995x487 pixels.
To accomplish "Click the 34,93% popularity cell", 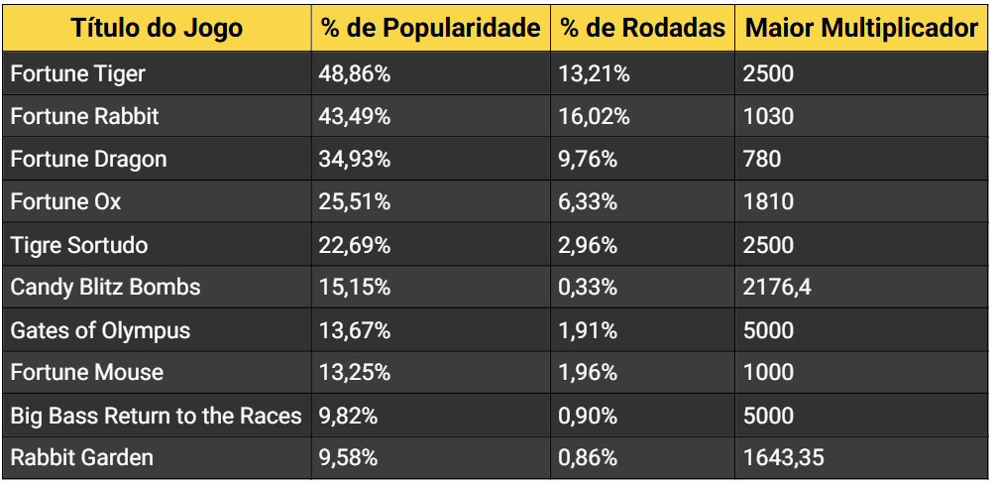I will (354, 160).
